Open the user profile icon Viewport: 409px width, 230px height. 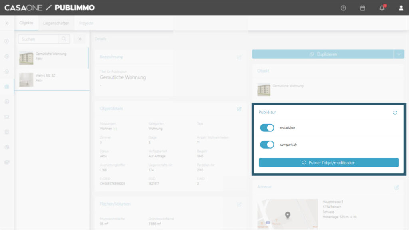401,8
